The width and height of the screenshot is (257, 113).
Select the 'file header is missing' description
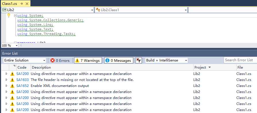point(82,80)
